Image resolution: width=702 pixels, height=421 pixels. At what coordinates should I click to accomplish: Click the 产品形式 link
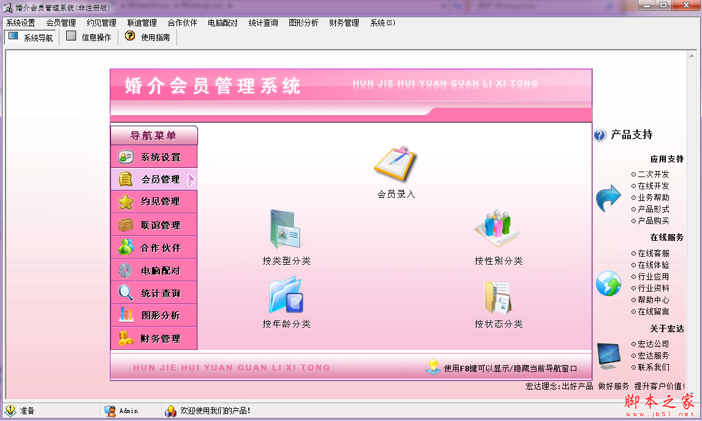(x=653, y=209)
